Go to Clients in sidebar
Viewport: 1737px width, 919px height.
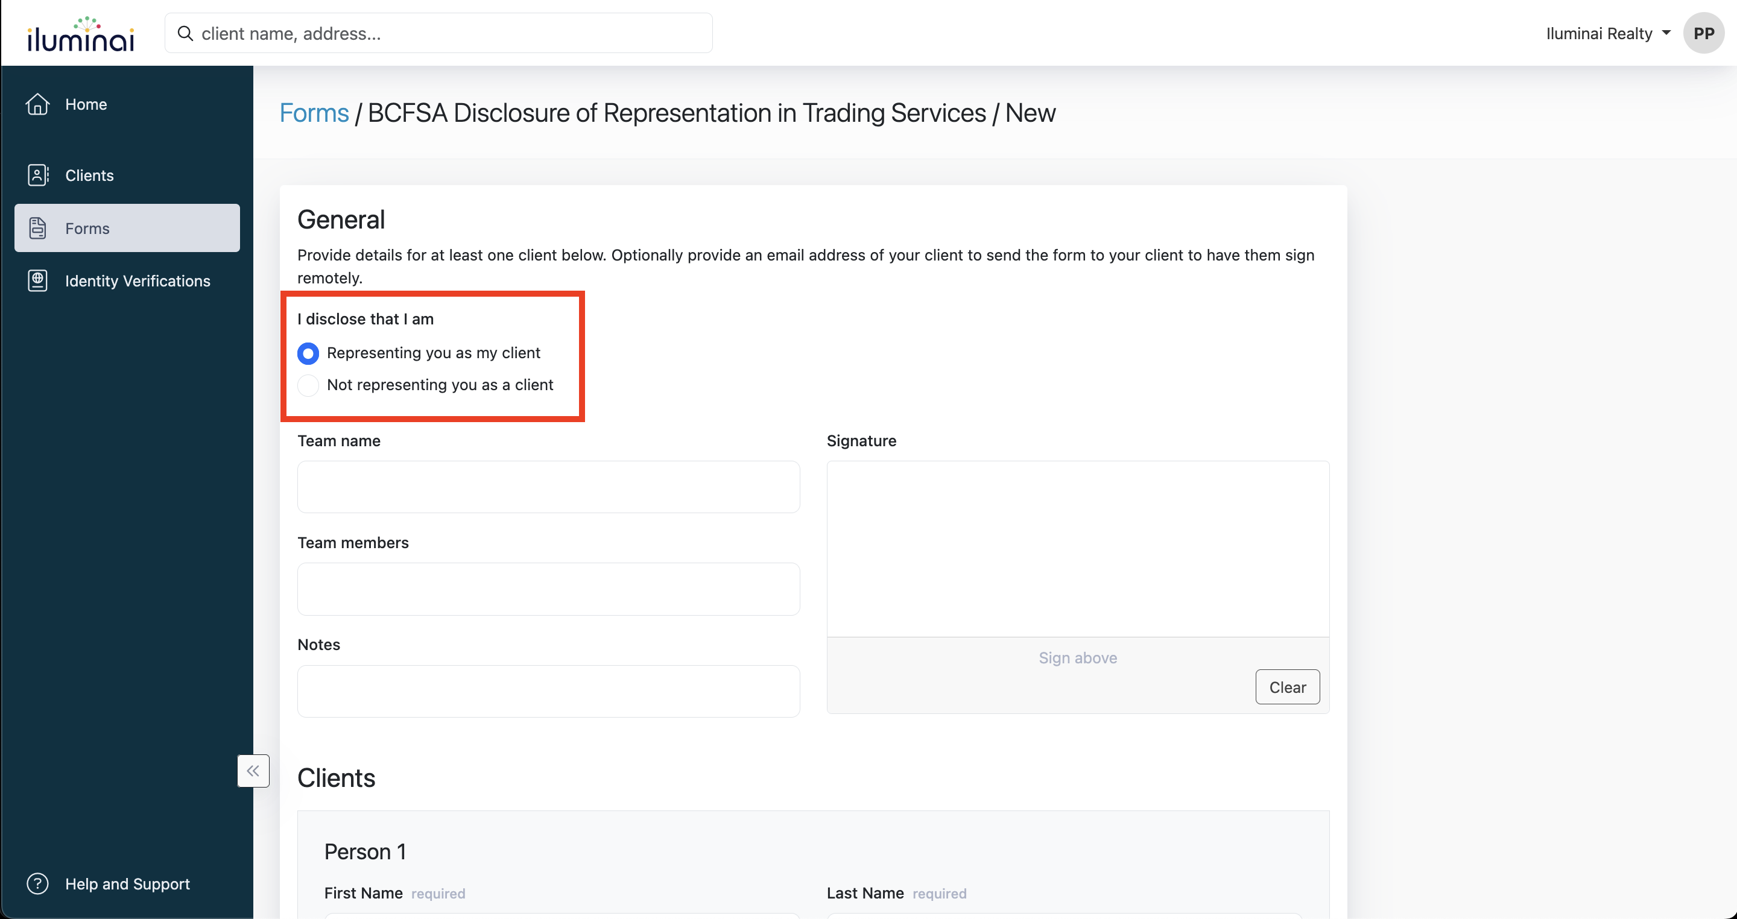pos(90,175)
